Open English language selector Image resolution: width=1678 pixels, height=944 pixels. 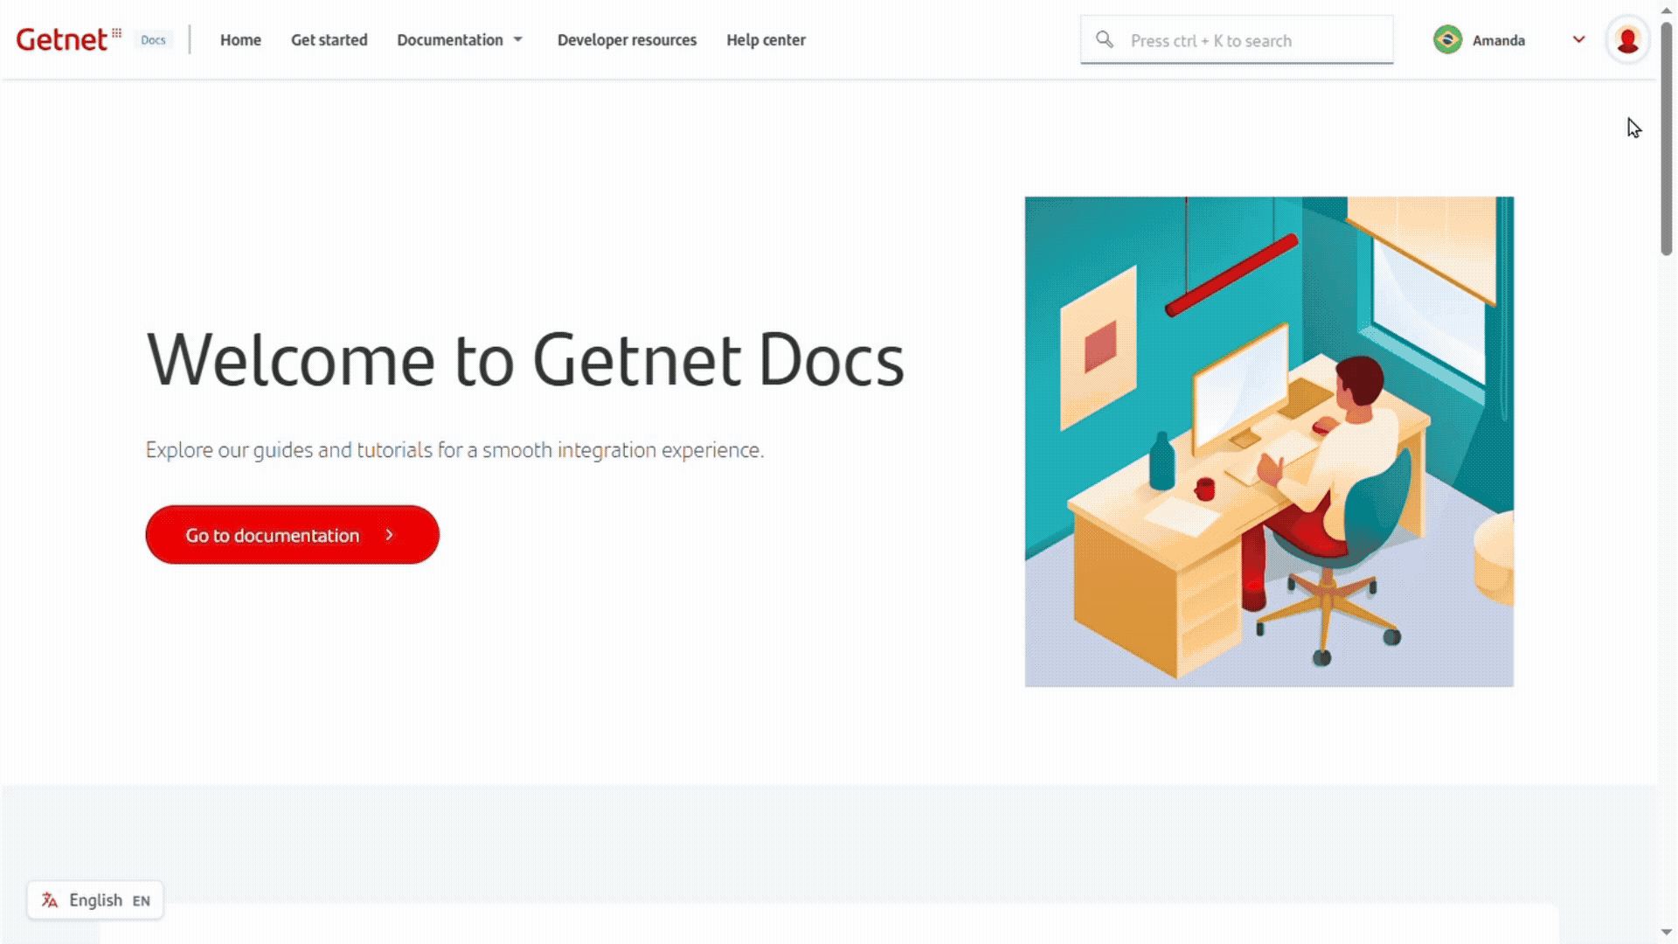[96, 900]
